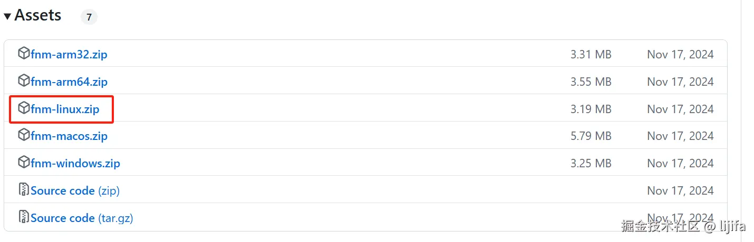Click the Nov 17, 2024 date for fnm-linux.zip
Image resolution: width=754 pixels, height=242 pixels.
click(680, 109)
